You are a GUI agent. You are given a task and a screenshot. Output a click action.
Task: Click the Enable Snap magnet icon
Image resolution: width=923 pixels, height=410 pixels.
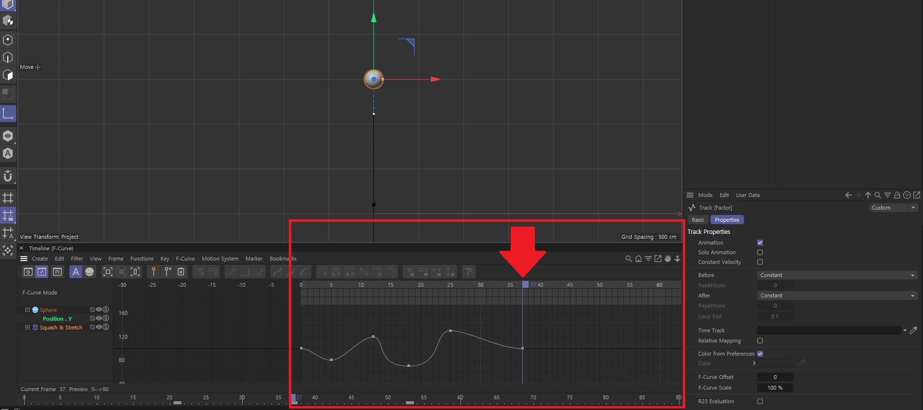tap(8, 176)
